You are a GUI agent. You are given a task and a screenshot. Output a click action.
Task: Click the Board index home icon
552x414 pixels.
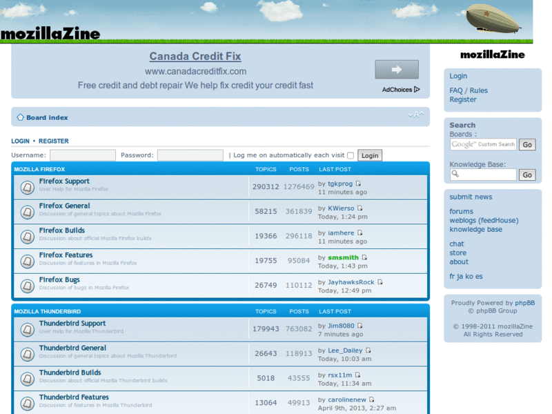pos(21,117)
